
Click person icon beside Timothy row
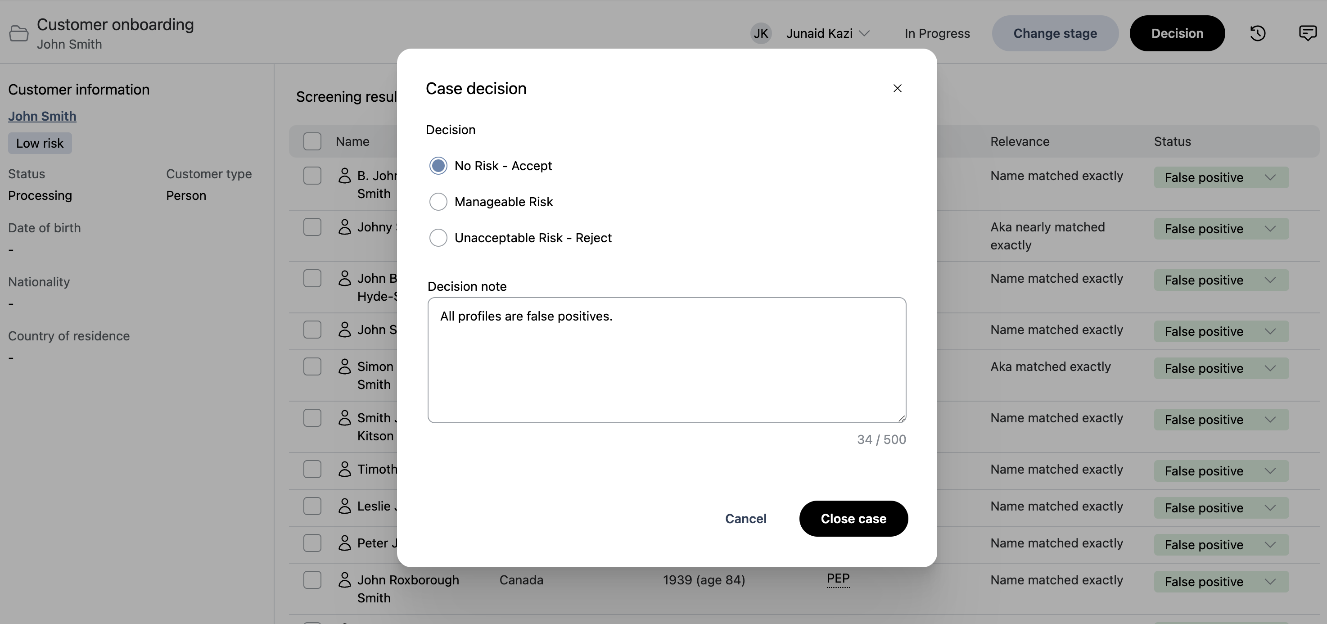tap(344, 469)
